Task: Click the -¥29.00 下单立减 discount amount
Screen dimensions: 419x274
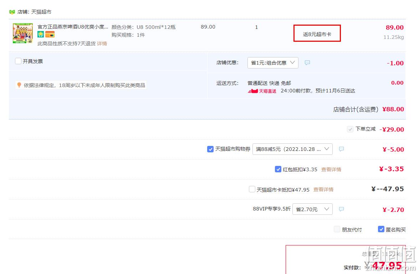Action: pos(392,130)
